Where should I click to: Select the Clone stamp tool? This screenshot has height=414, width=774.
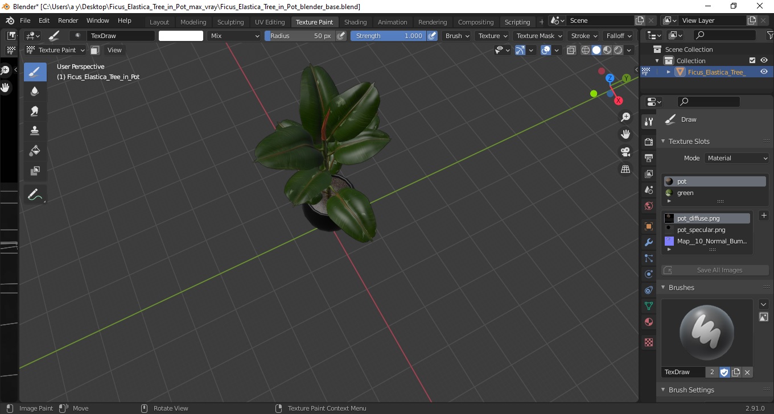(x=35, y=131)
